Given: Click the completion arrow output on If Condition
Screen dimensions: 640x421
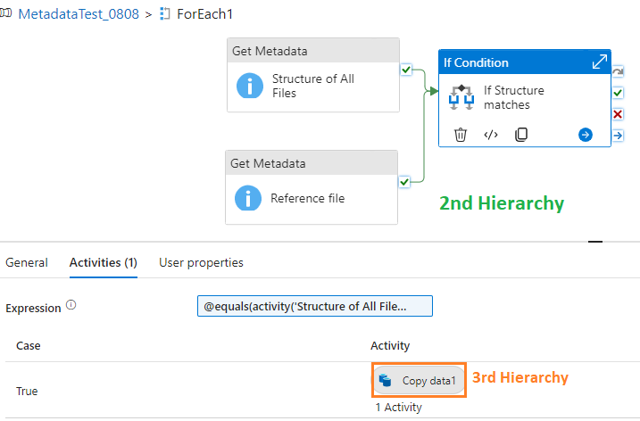Looking at the screenshot, I should 618,135.
